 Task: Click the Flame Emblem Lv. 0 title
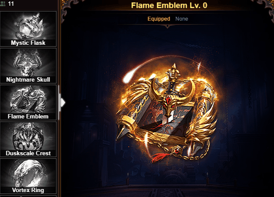pyautogui.click(x=169, y=5)
